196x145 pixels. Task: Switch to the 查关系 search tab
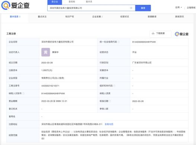click(89, 1)
